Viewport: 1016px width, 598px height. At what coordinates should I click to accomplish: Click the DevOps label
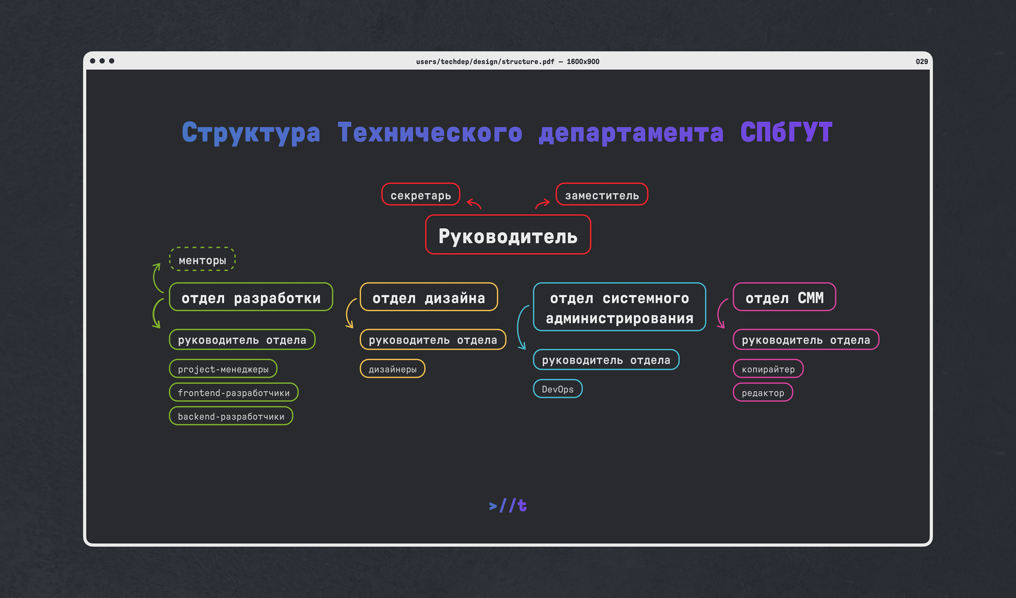pyautogui.click(x=558, y=389)
